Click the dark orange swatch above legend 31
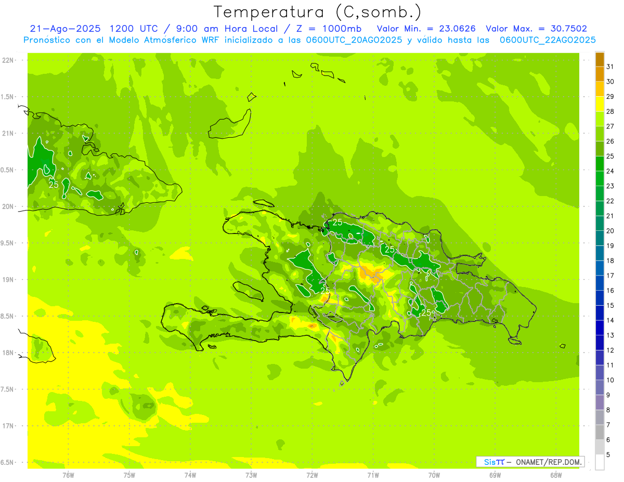The height and width of the screenshot is (482, 624). coord(600,59)
